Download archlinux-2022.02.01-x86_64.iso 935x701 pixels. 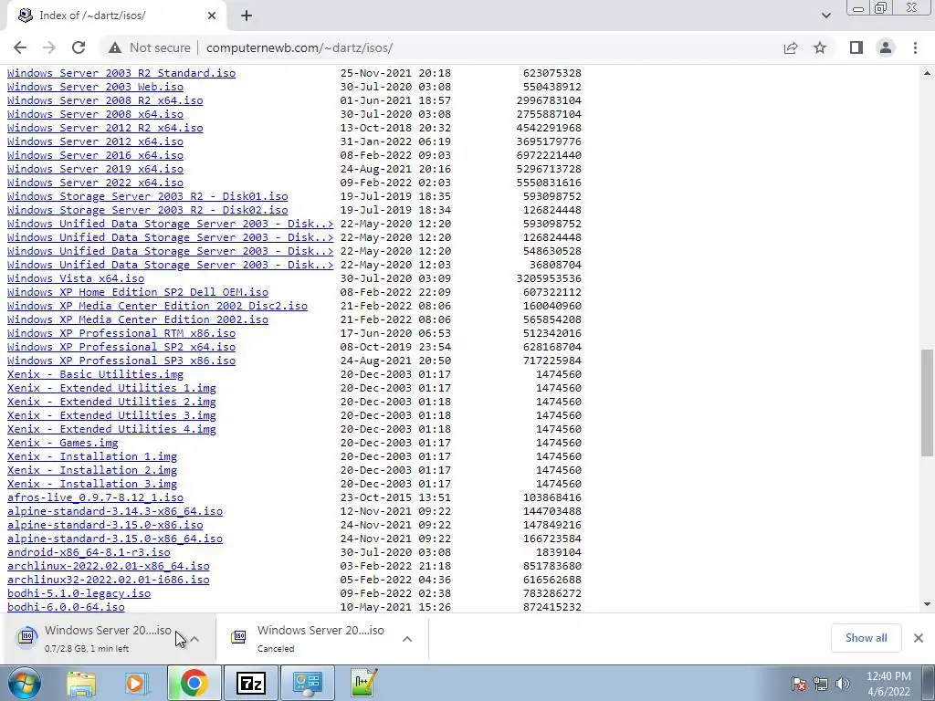tap(108, 566)
